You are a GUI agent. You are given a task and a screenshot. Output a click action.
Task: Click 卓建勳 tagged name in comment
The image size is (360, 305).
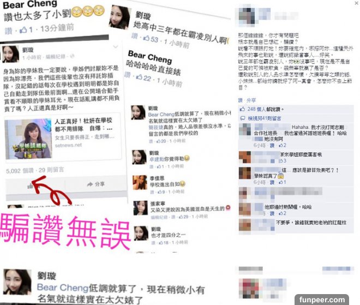[x=156, y=159]
